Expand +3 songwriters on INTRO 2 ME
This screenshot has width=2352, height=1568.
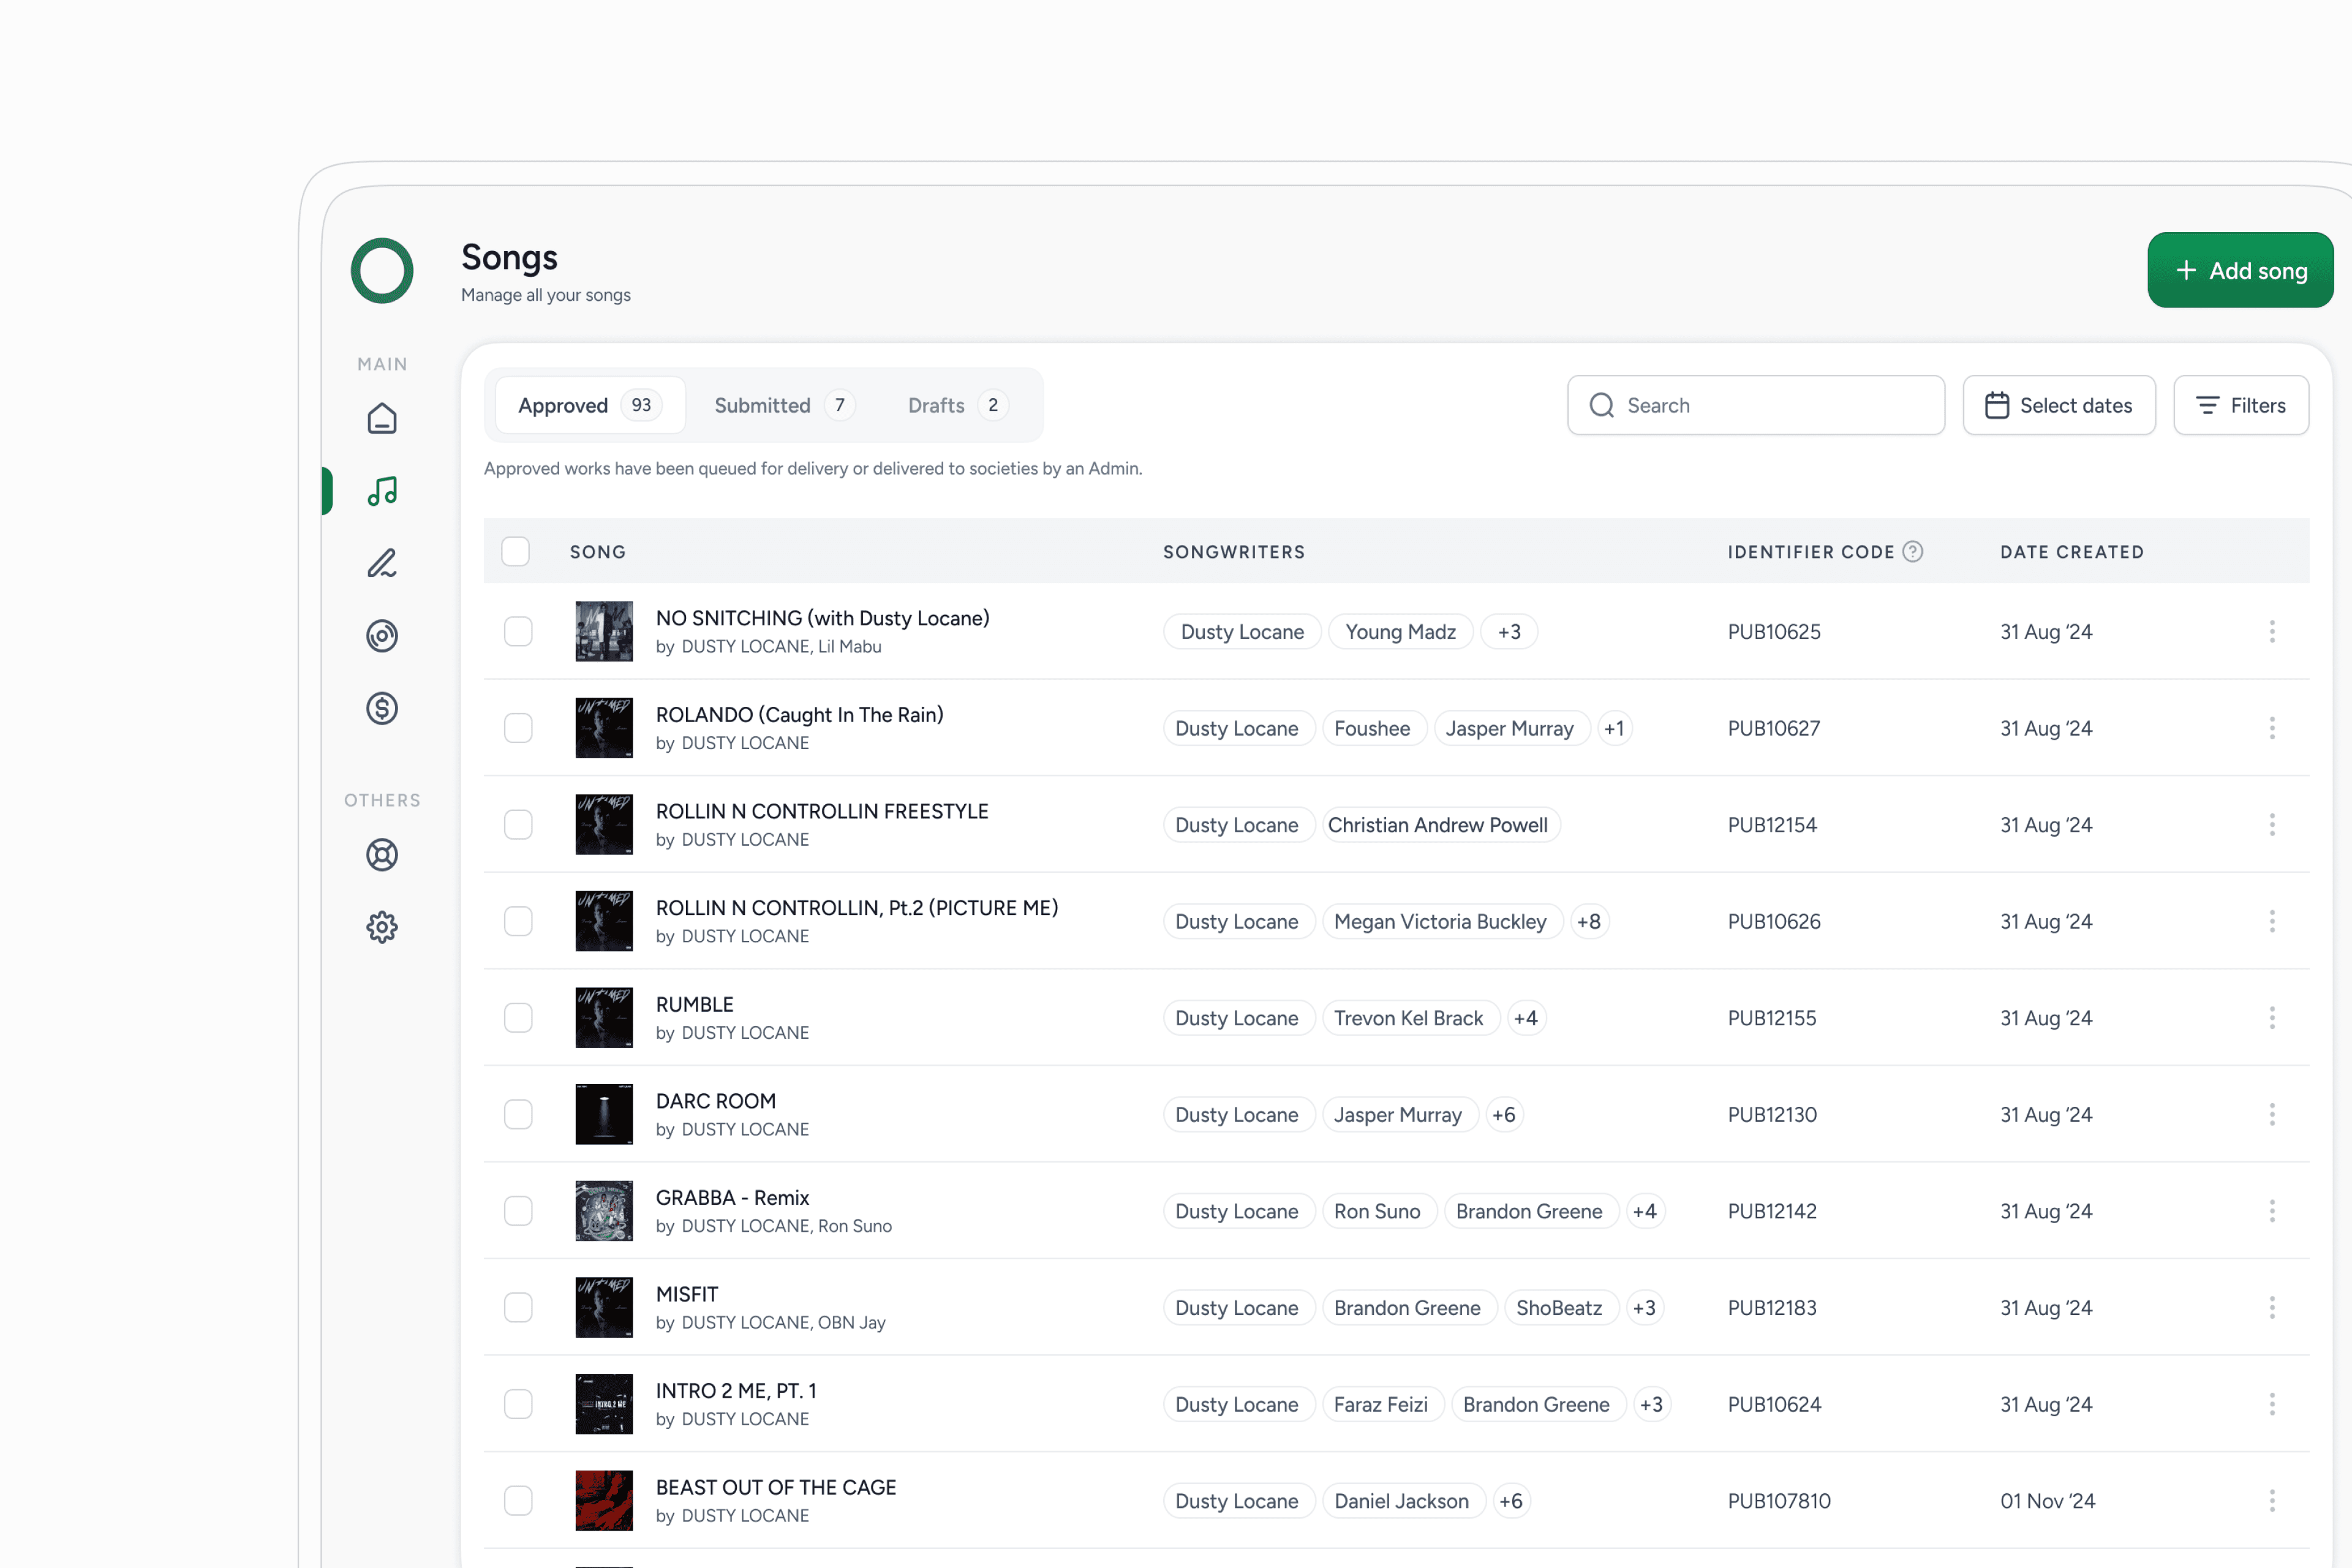tap(1651, 1404)
